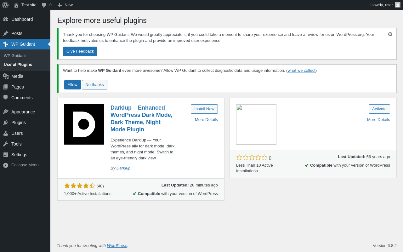The width and height of the screenshot is (403, 252).
Task: Click the plus icon beside New
Action: pos(60,5)
